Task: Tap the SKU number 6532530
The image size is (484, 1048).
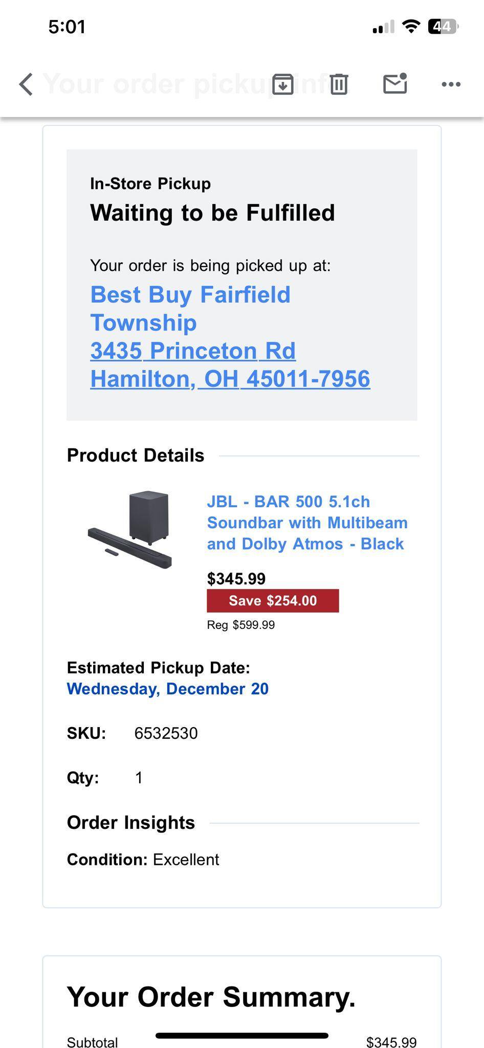Action: [166, 733]
